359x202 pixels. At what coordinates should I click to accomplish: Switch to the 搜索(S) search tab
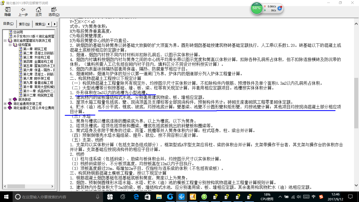pyautogui.click(x=40, y=24)
